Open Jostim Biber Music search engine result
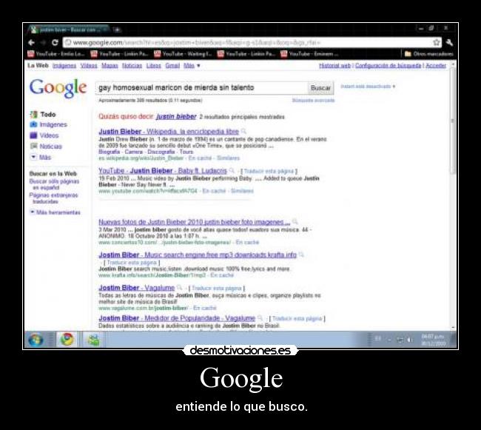The image size is (481, 430). [x=198, y=255]
